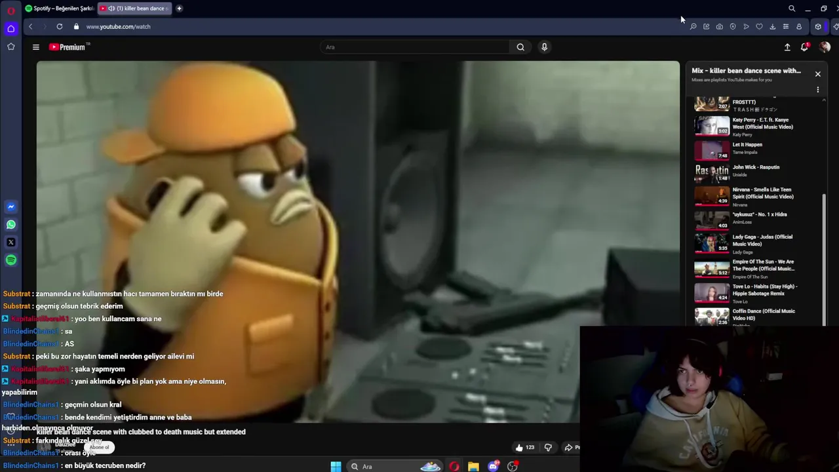Share the video via the share button
839x472 pixels.
(x=571, y=448)
